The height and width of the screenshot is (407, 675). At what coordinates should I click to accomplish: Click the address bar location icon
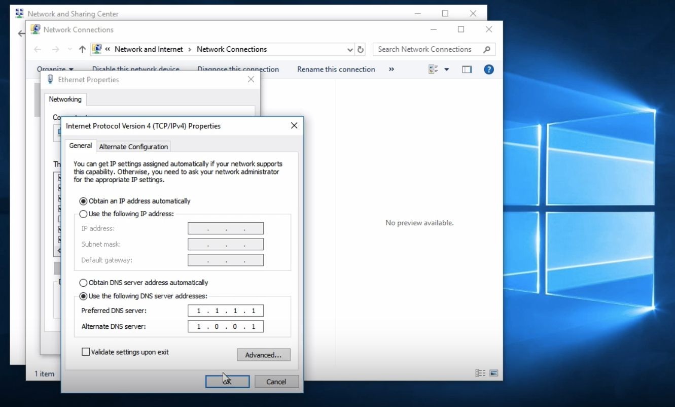tap(97, 49)
